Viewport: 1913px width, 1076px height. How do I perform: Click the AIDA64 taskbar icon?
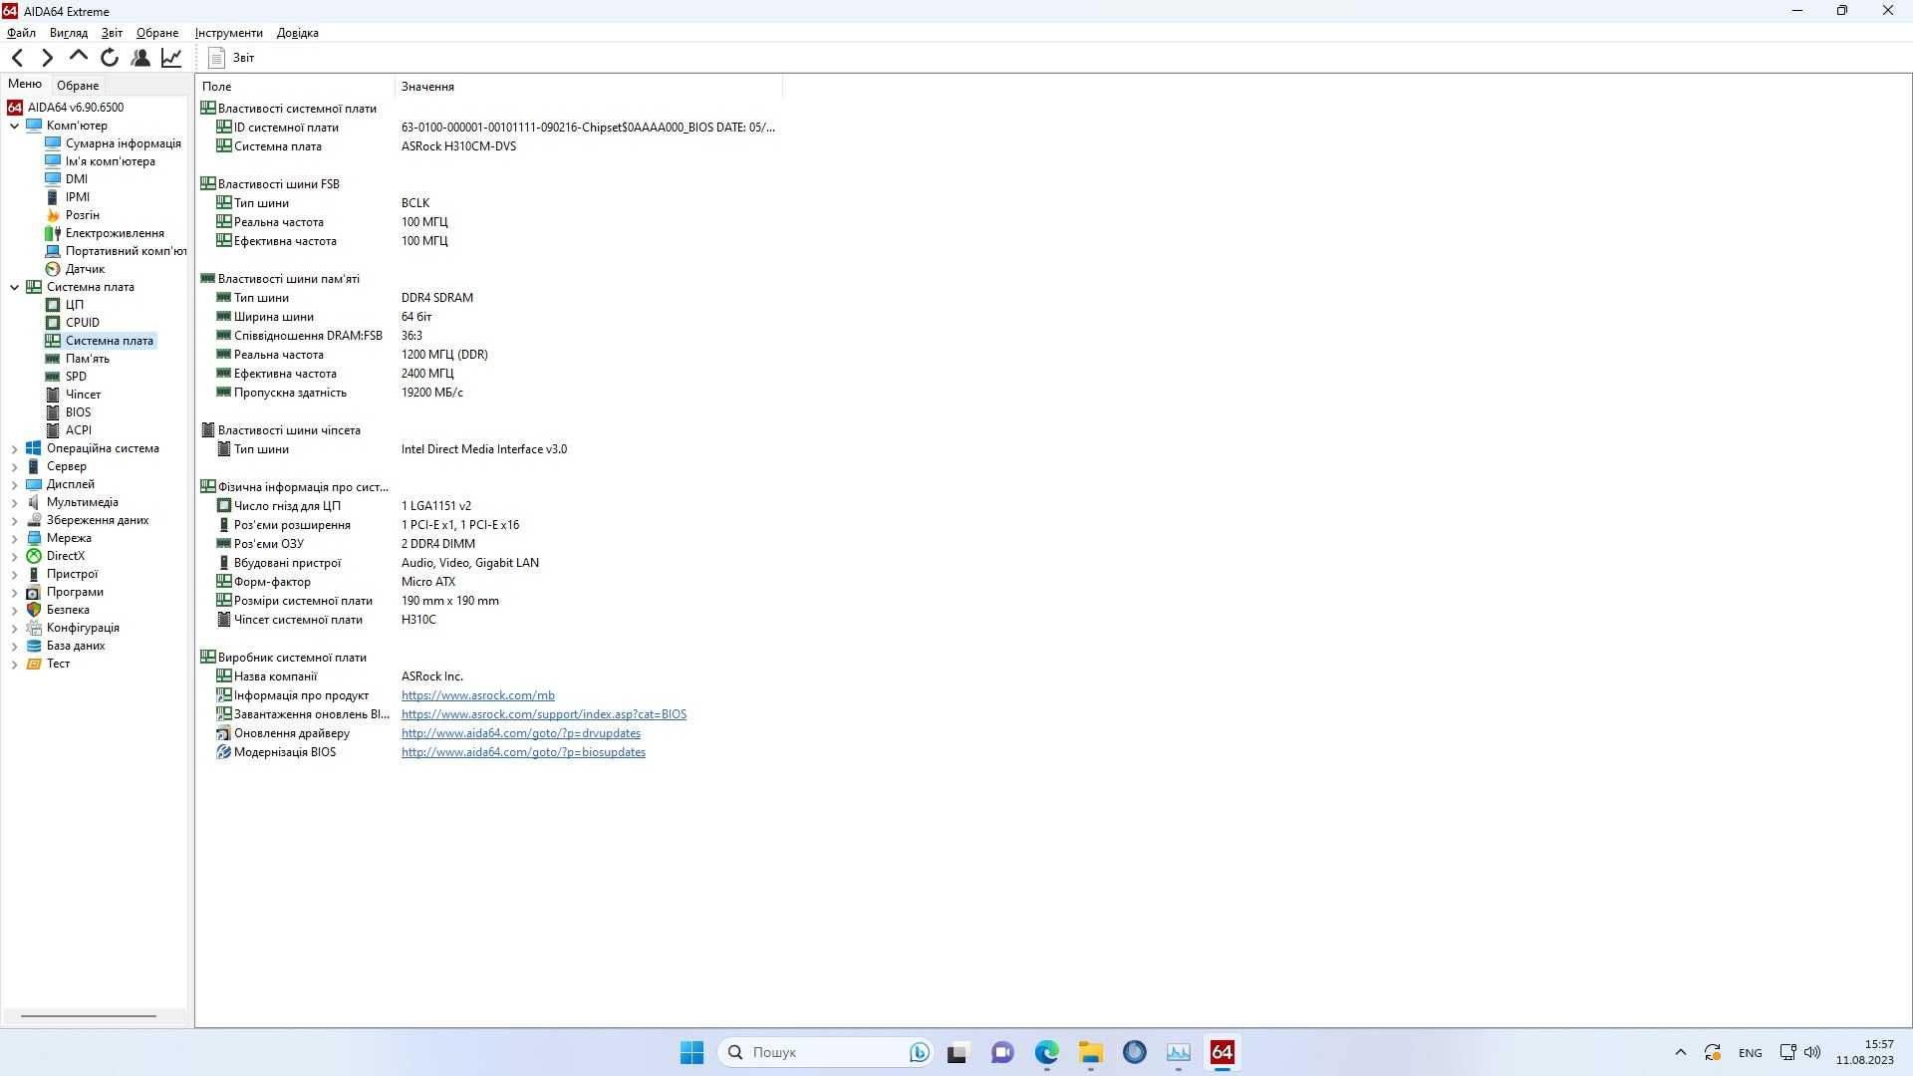(1222, 1052)
